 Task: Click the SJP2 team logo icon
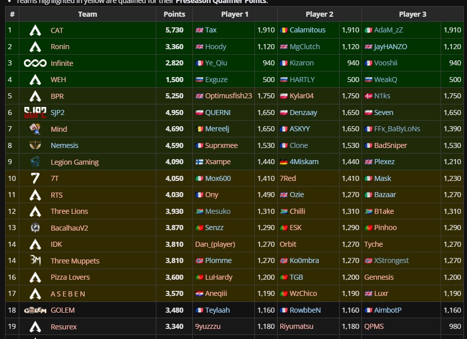point(35,112)
